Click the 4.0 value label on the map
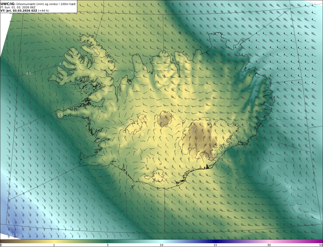The height and width of the screenshot is (247, 323). 29,74
